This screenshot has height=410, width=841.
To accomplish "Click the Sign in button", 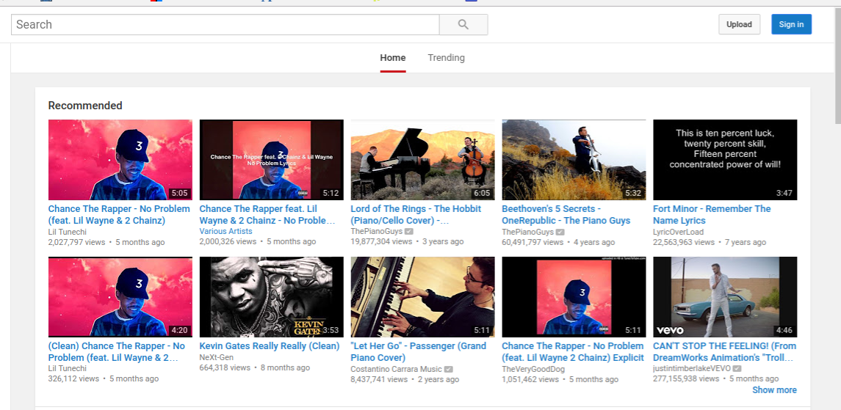I will pyautogui.click(x=791, y=25).
